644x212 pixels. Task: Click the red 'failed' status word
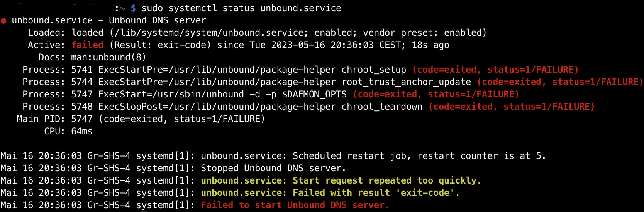pyautogui.click(x=87, y=45)
